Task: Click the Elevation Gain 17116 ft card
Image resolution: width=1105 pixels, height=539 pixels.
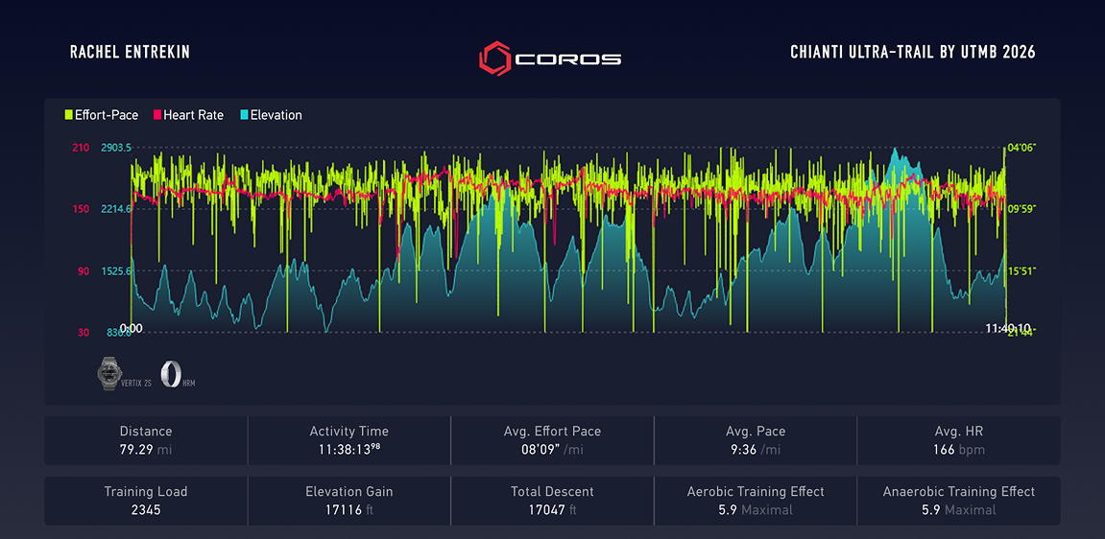Action: (x=348, y=501)
